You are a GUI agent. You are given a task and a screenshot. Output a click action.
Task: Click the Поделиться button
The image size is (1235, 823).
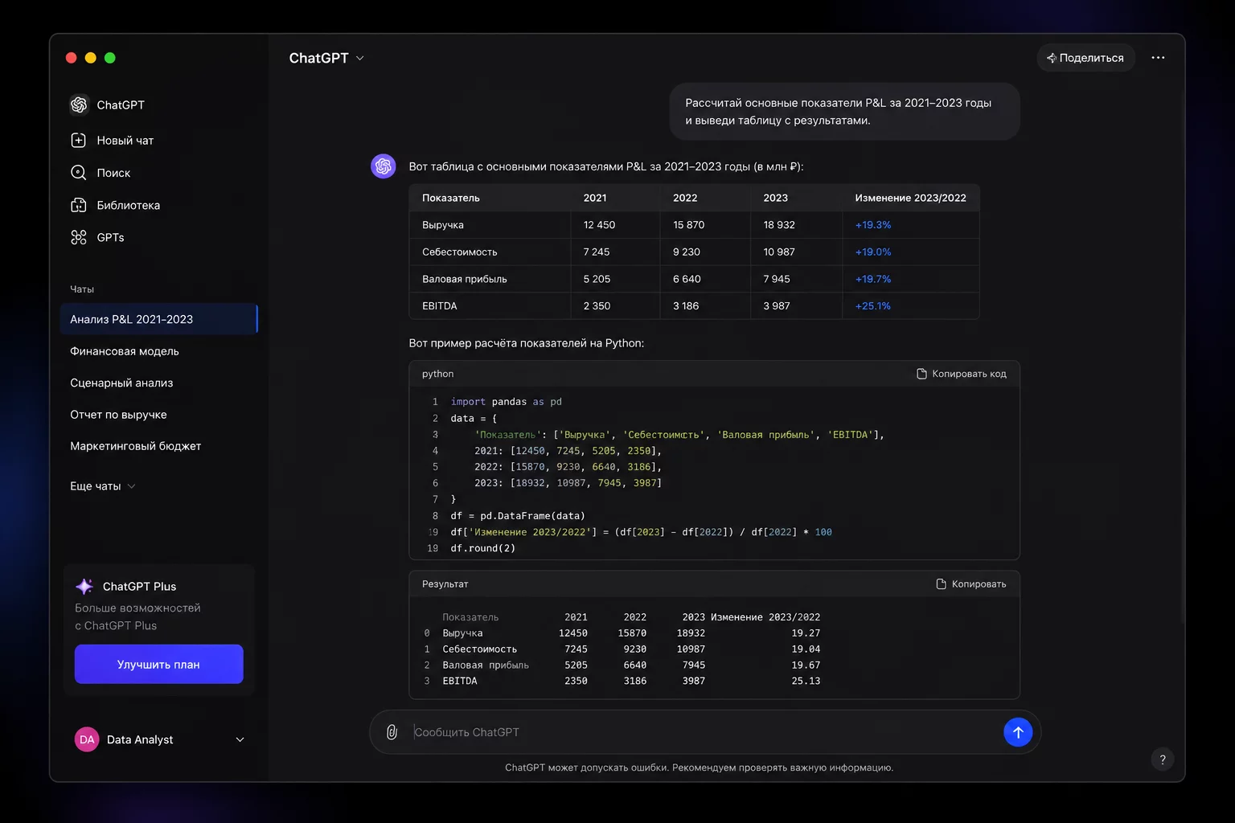point(1086,58)
